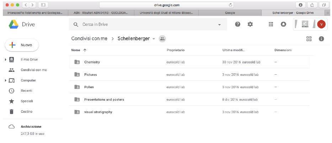Open Schellenberger folder dropdown arrow
332x143 pixels.
coord(154,39)
